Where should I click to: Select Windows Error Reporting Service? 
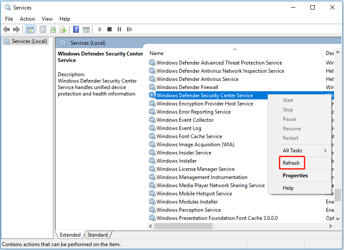[x=194, y=111]
